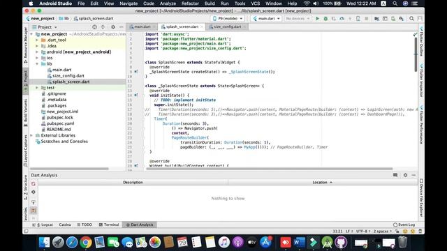Hide the Dart Analysis panel
The width and height of the screenshot is (447, 251).
[x=413, y=175]
